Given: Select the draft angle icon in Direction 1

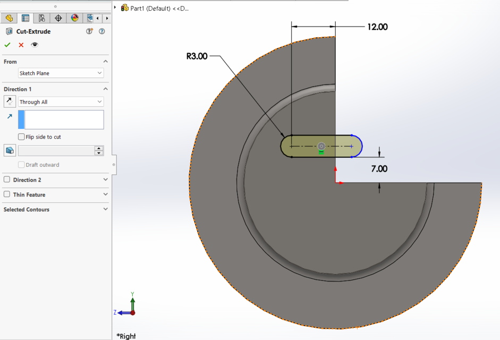Looking at the screenshot, I should [11, 150].
